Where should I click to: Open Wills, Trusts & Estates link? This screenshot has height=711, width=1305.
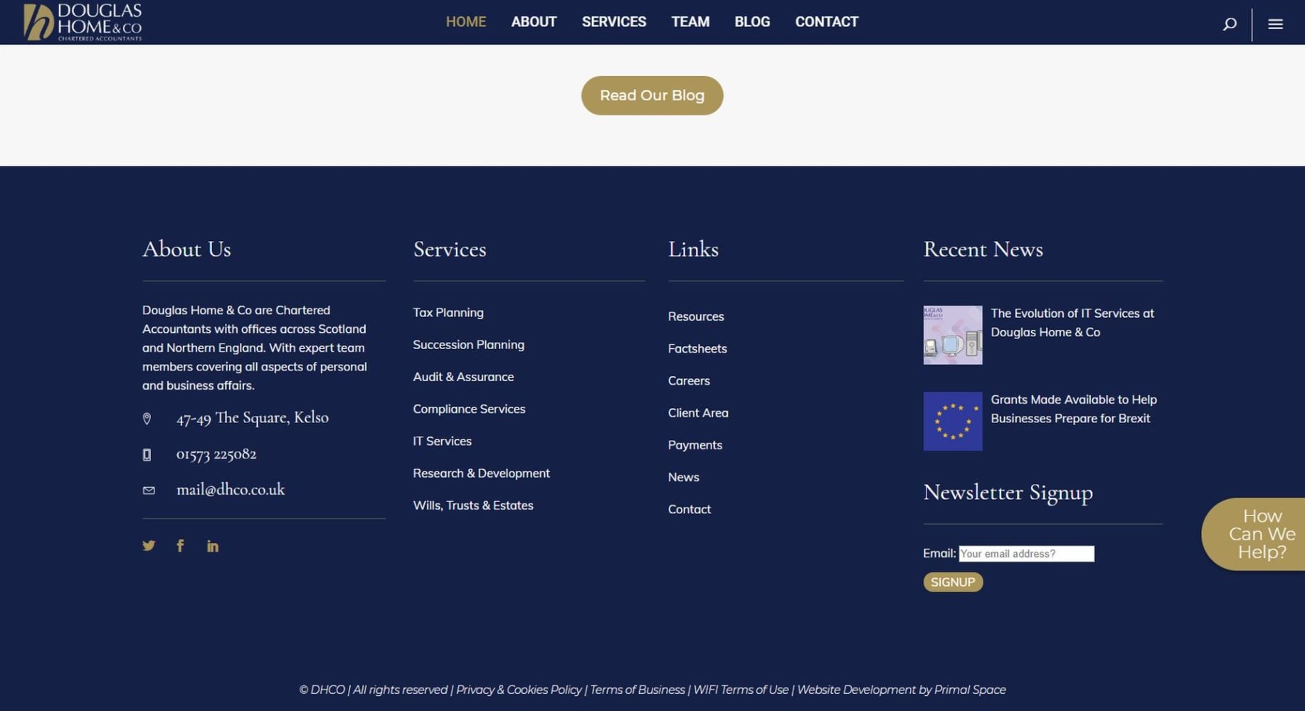point(473,506)
